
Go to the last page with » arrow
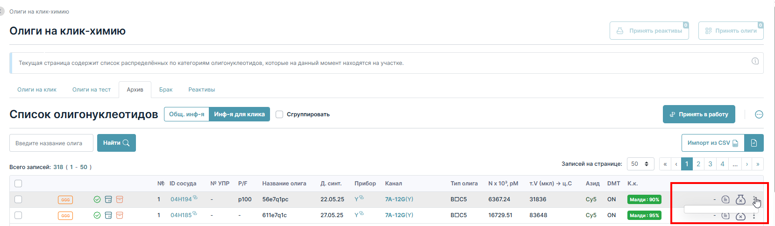coord(758,164)
